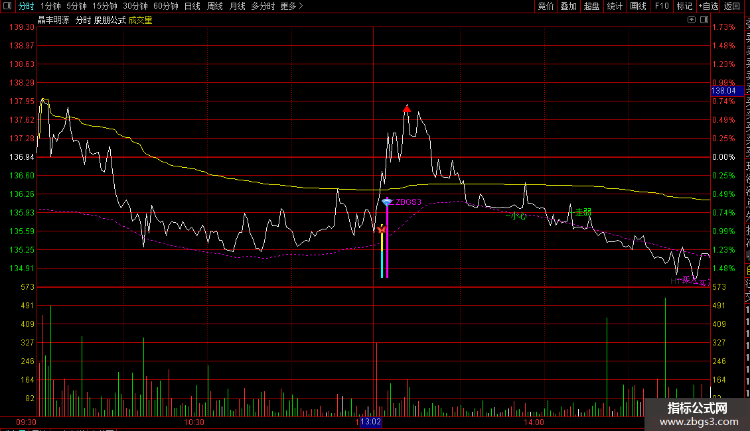The width and height of the screenshot is (750, 431).
Task: Click the green 小心 caution label
Action: (x=519, y=216)
